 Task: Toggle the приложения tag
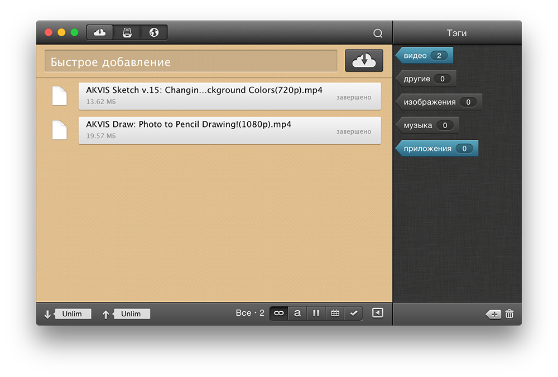pyautogui.click(x=437, y=149)
